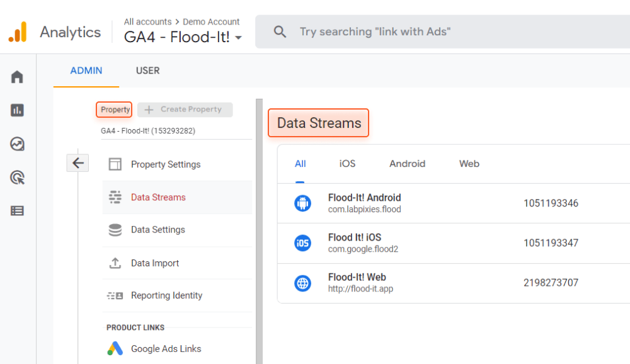Click the PRODUCT LINKS section header
The height and width of the screenshot is (364, 630).
pyautogui.click(x=135, y=327)
